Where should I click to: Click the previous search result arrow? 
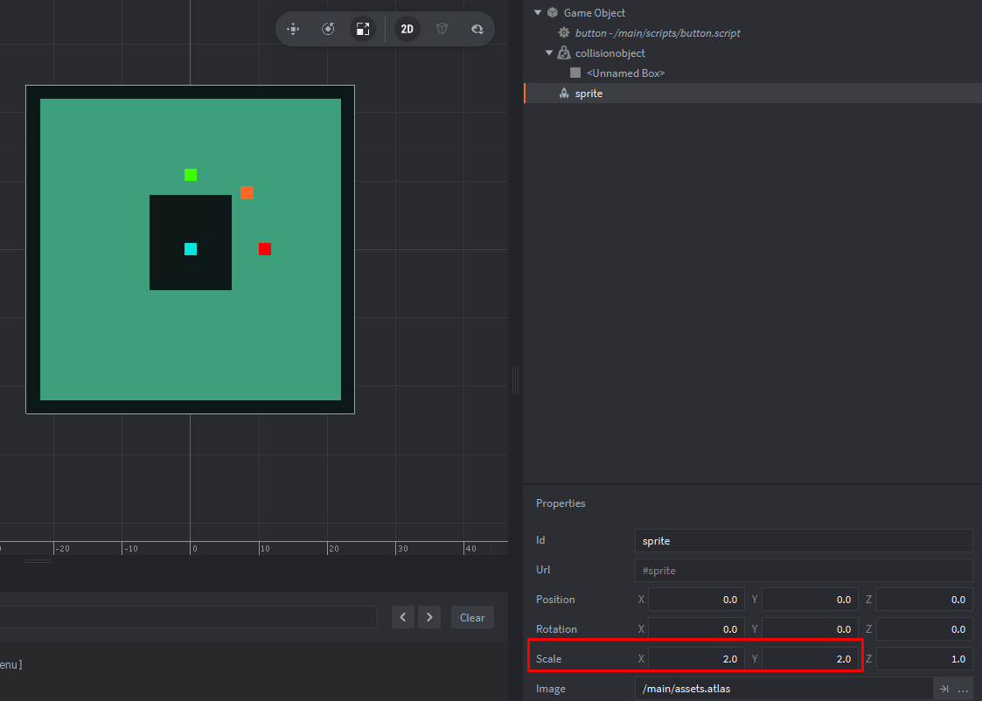pyautogui.click(x=402, y=617)
